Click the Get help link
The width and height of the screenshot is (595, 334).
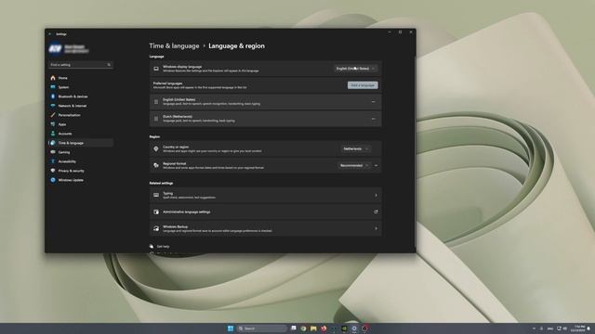pos(164,247)
